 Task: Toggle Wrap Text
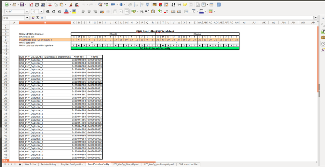[x=102, y=11]
